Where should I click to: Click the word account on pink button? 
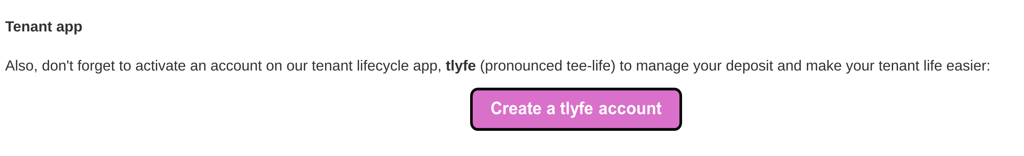[630, 109]
